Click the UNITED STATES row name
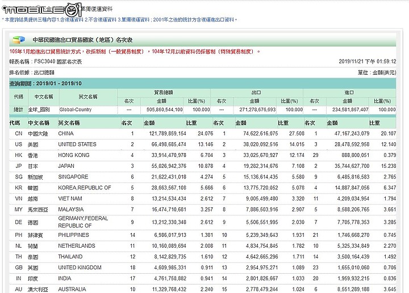 77,145
